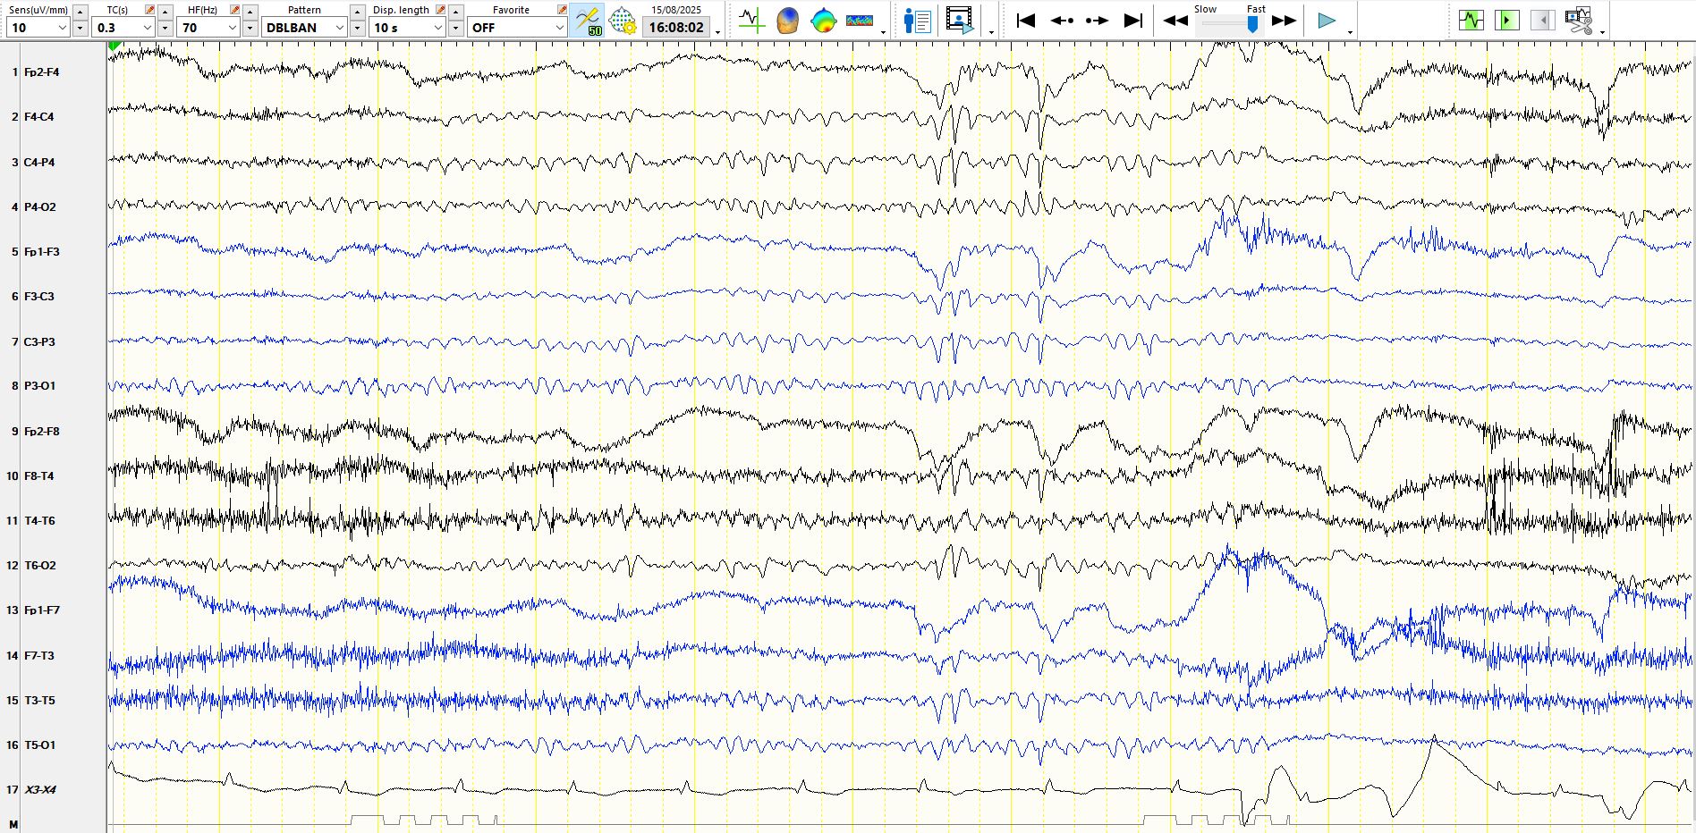
Task: Select the T4-T6 channel label
Action: tap(39, 521)
